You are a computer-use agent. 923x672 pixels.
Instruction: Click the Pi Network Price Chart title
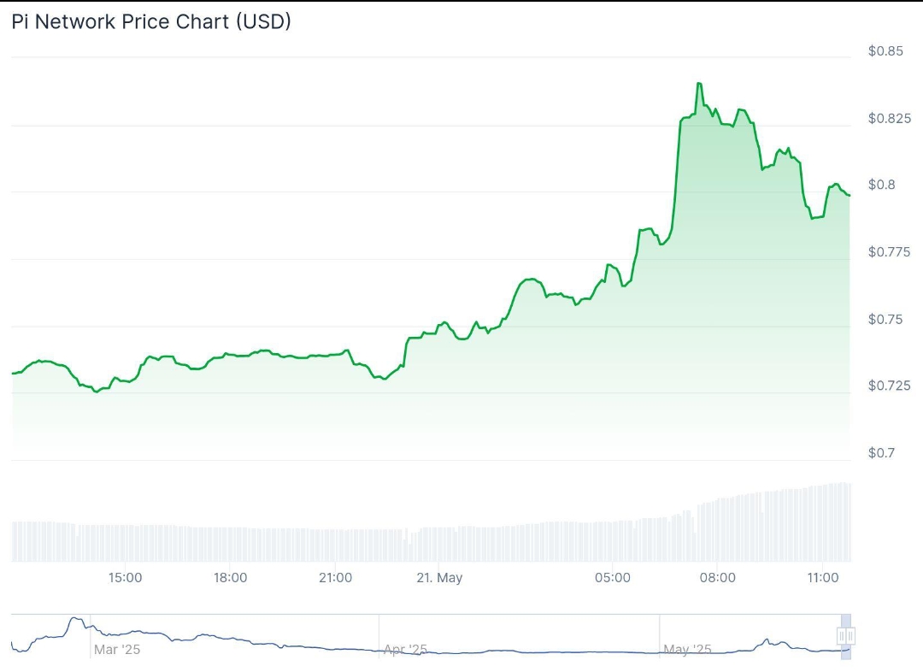tap(151, 21)
